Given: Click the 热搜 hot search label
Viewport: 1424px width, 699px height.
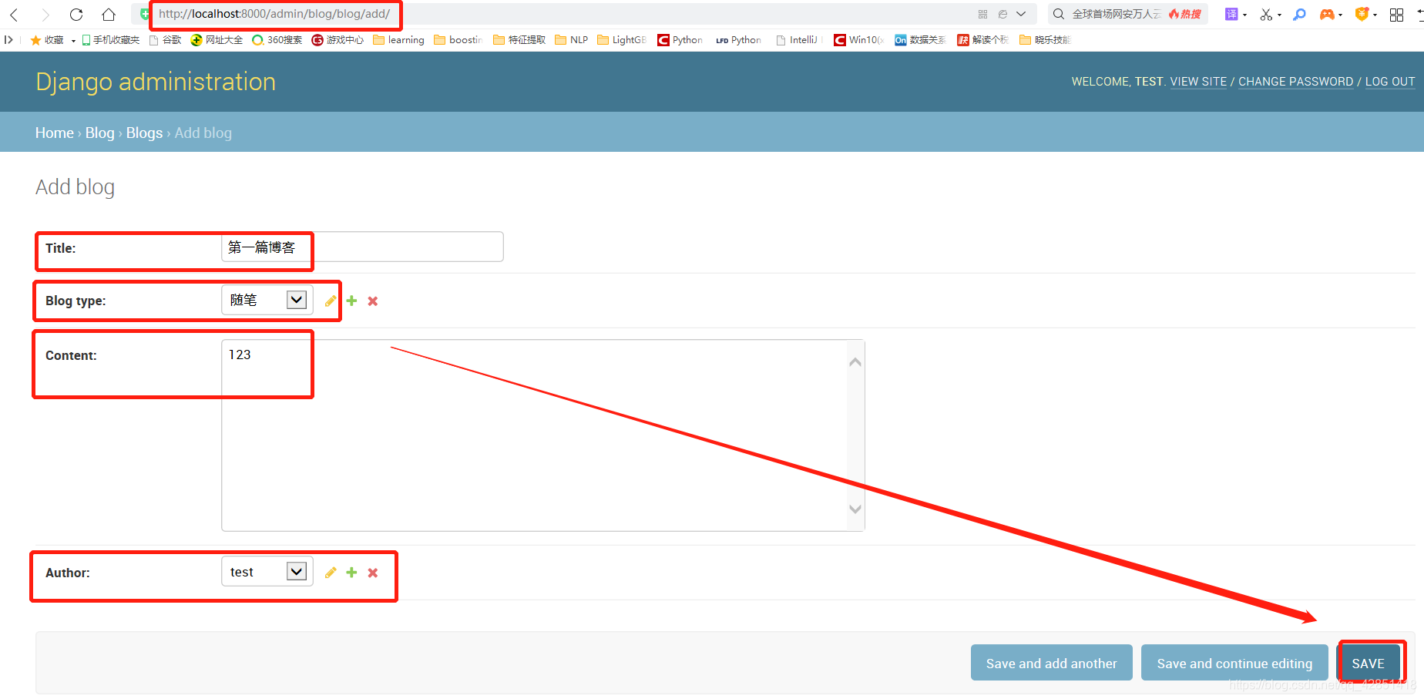Looking at the screenshot, I should (x=1185, y=14).
